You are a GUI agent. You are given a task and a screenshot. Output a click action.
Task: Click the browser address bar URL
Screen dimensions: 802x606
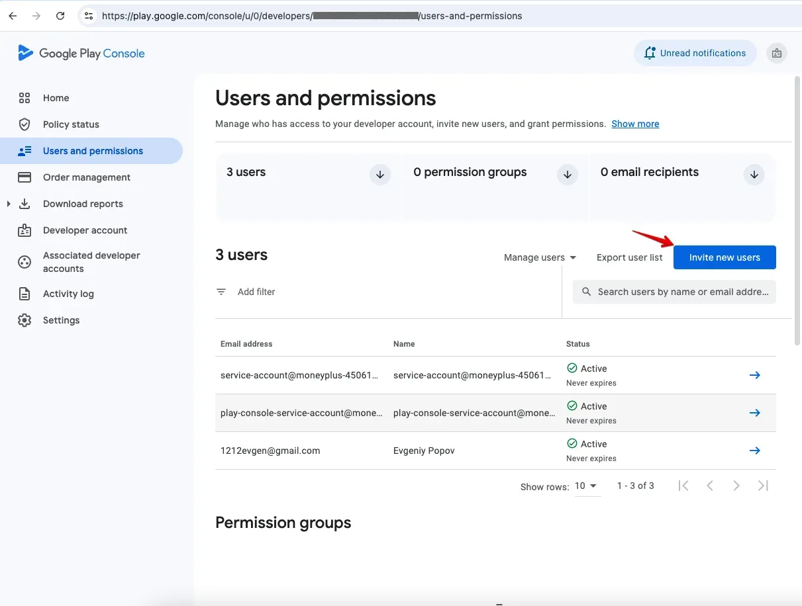coord(311,16)
